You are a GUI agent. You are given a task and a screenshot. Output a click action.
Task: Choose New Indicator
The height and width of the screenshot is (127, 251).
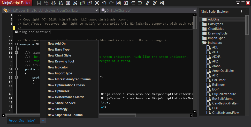[x=69, y=67]
